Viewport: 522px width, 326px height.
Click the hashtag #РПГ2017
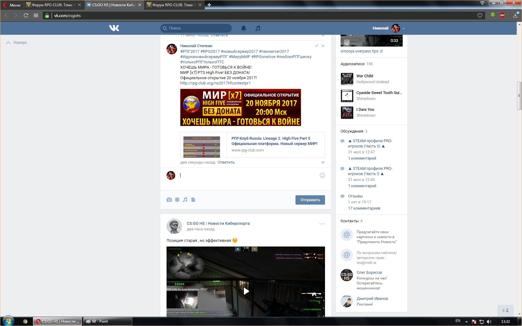point(190,52)
